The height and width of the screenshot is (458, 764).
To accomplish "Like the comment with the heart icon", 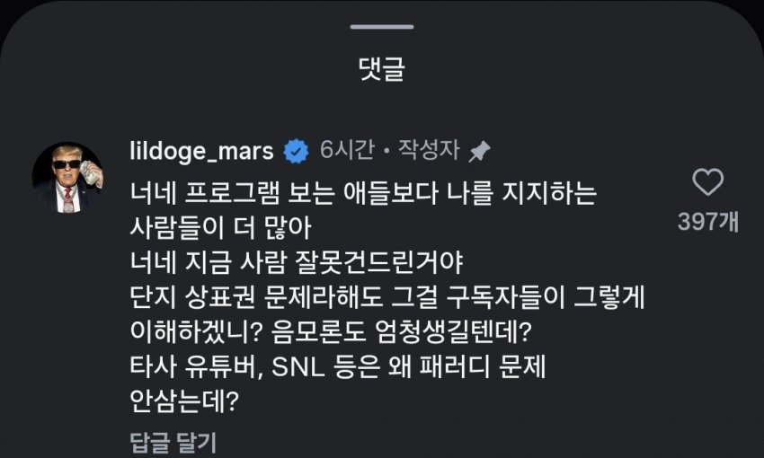I will 708,183.
